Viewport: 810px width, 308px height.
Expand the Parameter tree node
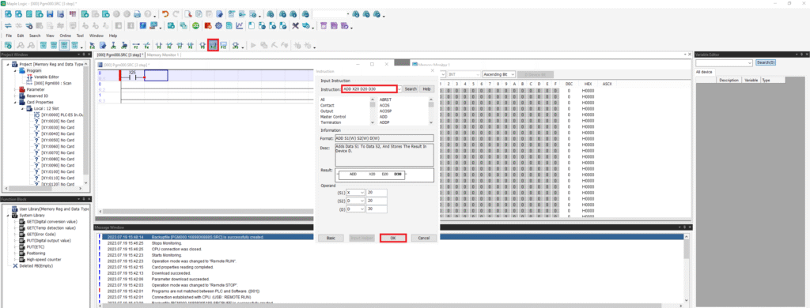[x=14, y=89]
